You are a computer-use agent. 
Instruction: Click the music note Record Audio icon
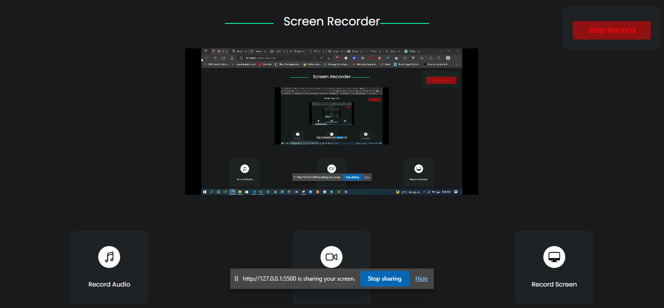(x=109, y=257)
